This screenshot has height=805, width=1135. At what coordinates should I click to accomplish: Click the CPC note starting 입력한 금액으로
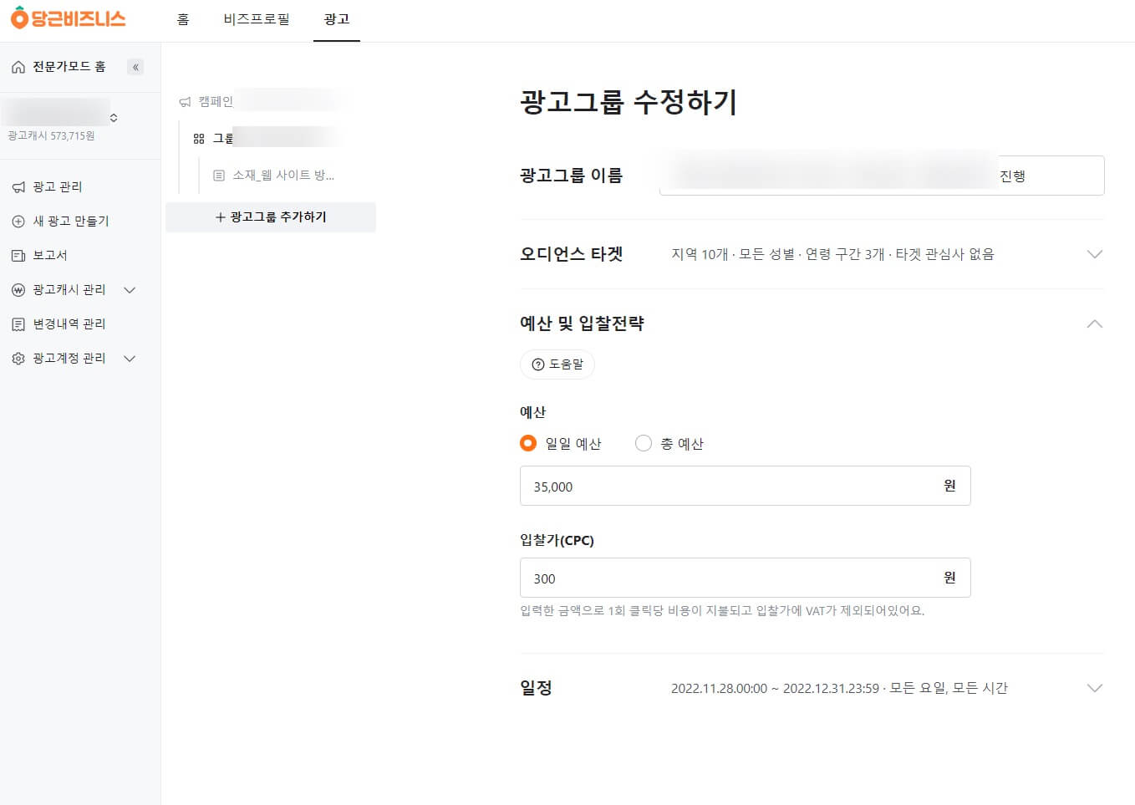click(722, 611)
